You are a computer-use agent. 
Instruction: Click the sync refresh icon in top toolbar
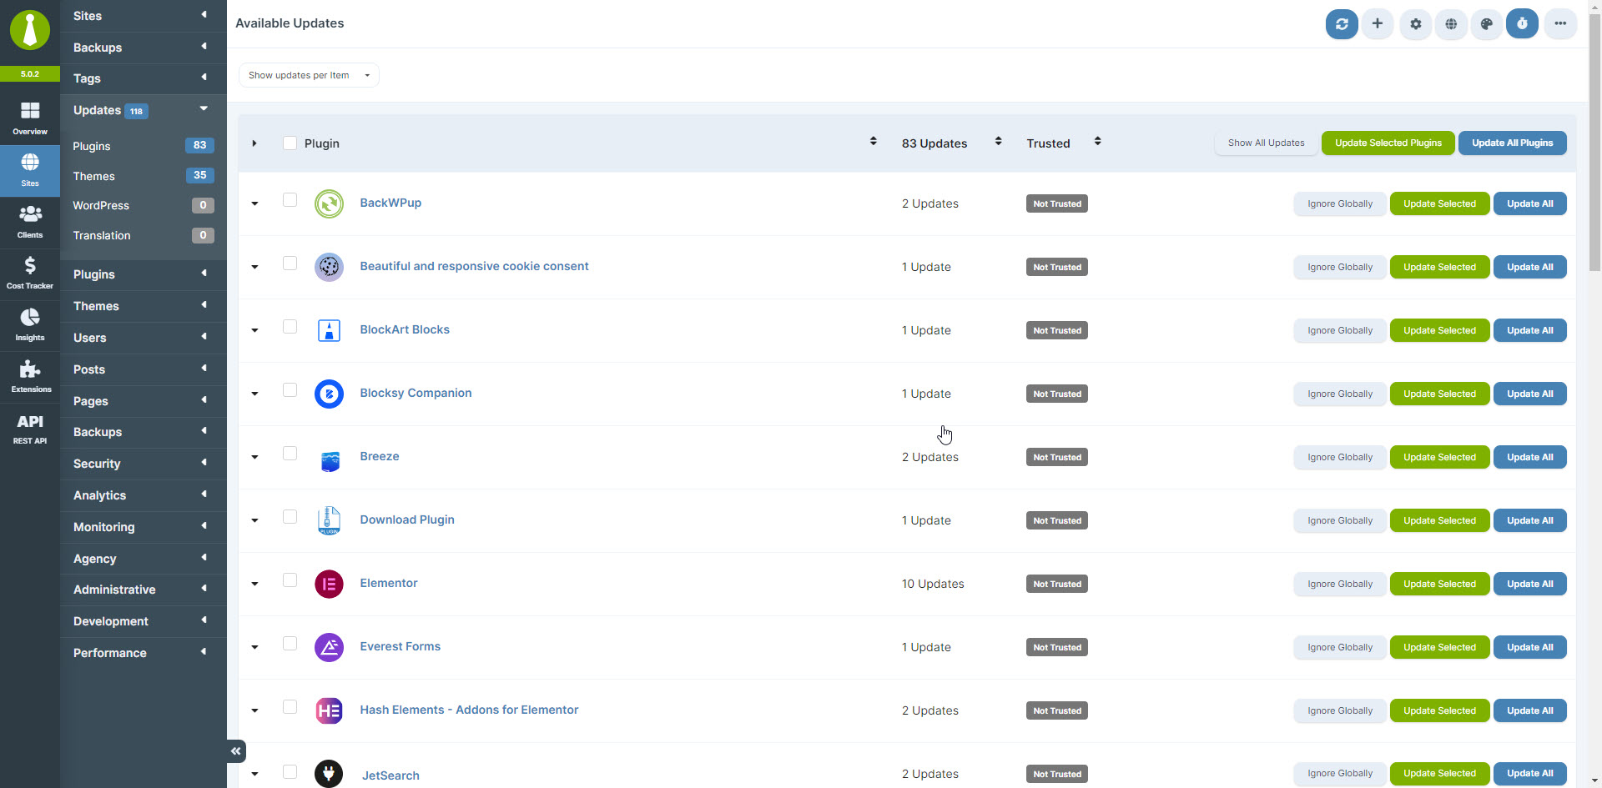pyautogui.click(x=1342, y=24)
